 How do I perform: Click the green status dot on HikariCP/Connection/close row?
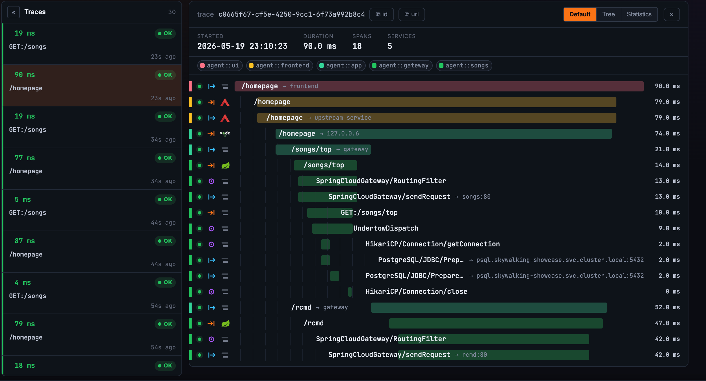pyautogui.click(x=200, y=292)
